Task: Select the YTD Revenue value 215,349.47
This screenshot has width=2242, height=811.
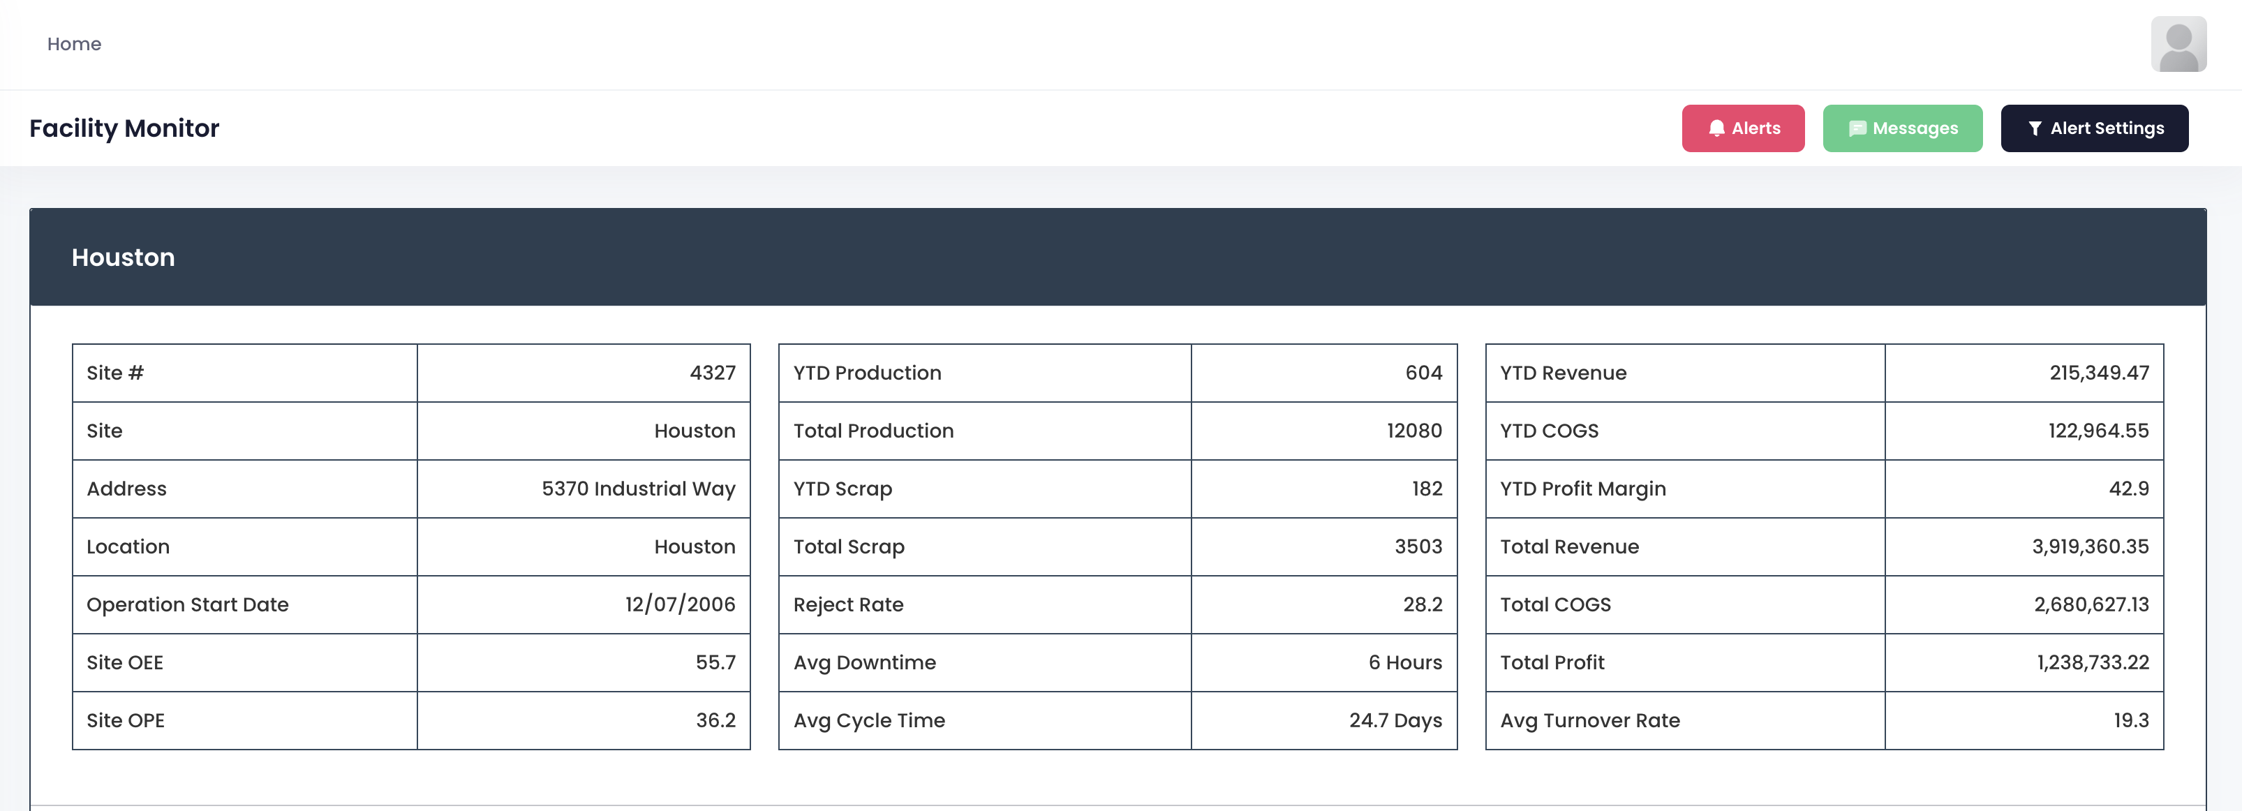Action: coord(2098,373)
